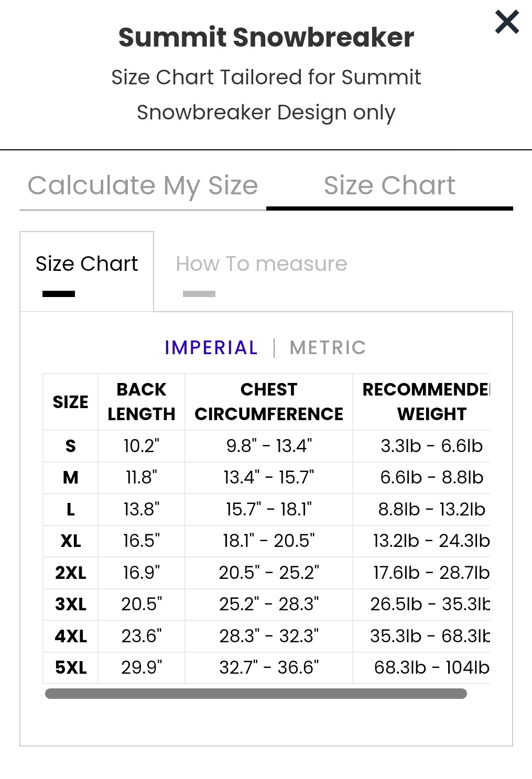Click the 4XL weight range cell
Viewport: 532px width, 779px height.
(x=429, y=636)
